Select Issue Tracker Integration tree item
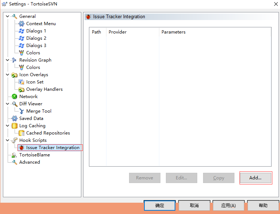This screenshot has width=280, height=214. [x=52, y=148]
